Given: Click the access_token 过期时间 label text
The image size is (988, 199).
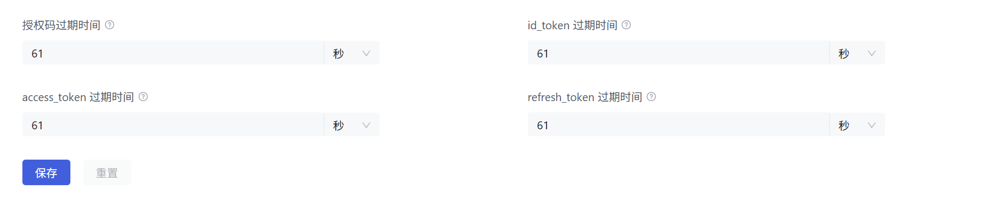Looking at the screenshot, I should coord(78,97).
